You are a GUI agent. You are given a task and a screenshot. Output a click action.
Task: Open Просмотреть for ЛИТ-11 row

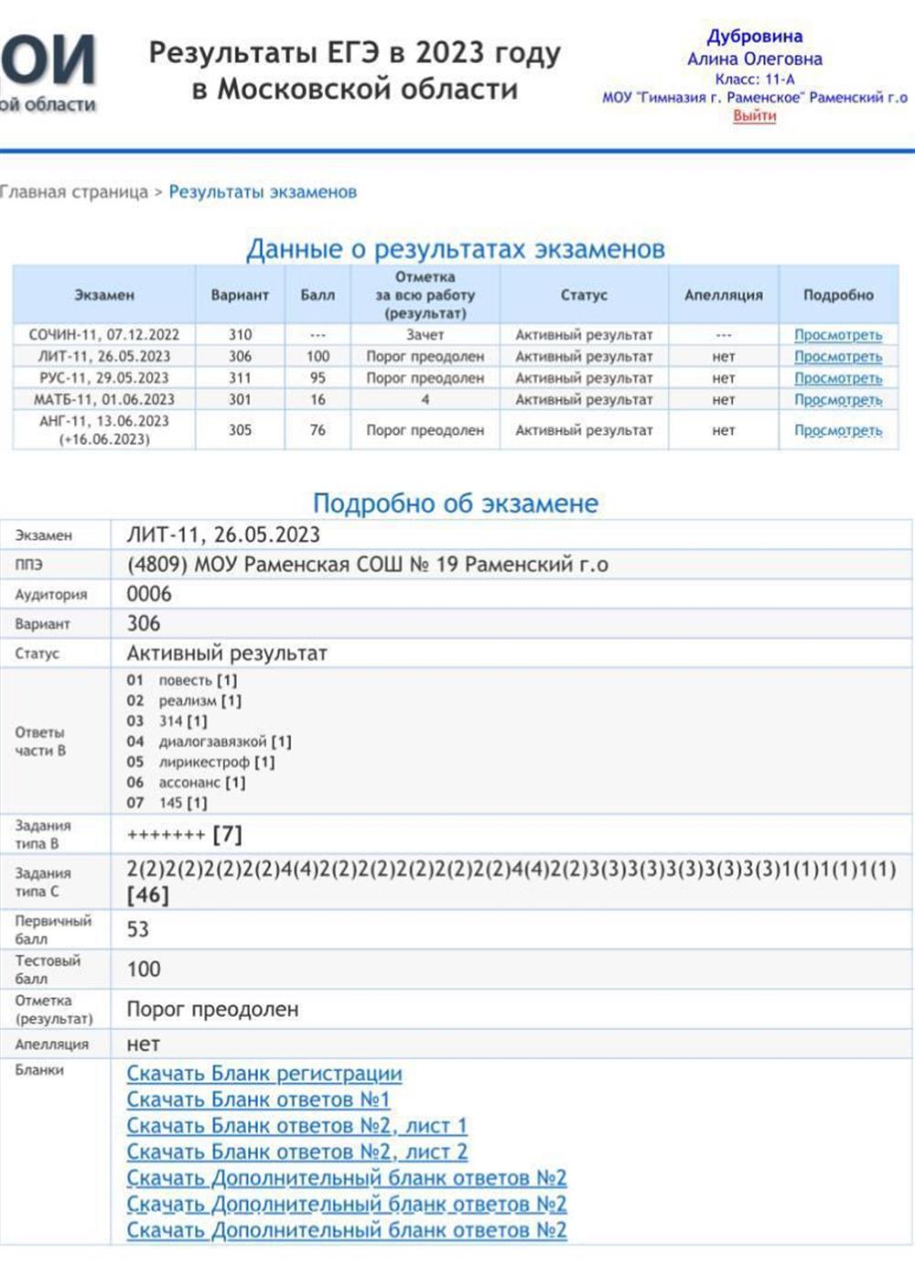click(x=838, y=356)
